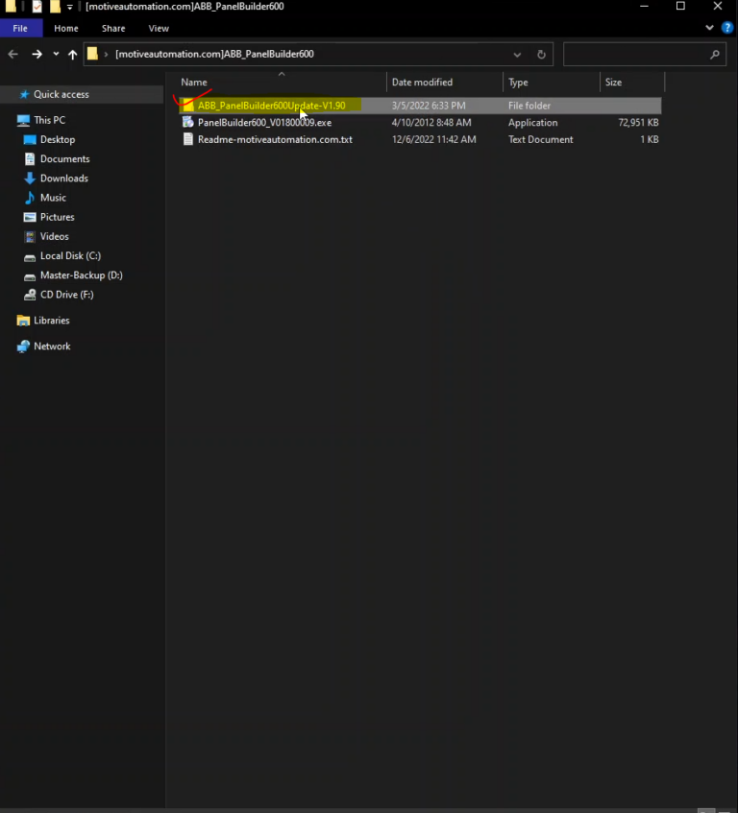Open Readme-motiveautomation.com.txt text document
Screen dimensions: 738x813
(x=275, y=139)
